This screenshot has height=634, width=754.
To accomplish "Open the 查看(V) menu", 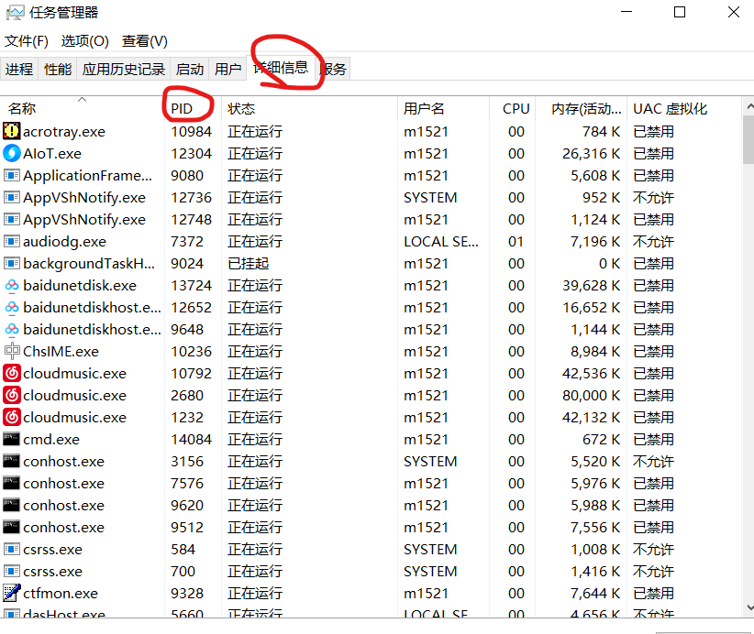I will coord(145,41).
